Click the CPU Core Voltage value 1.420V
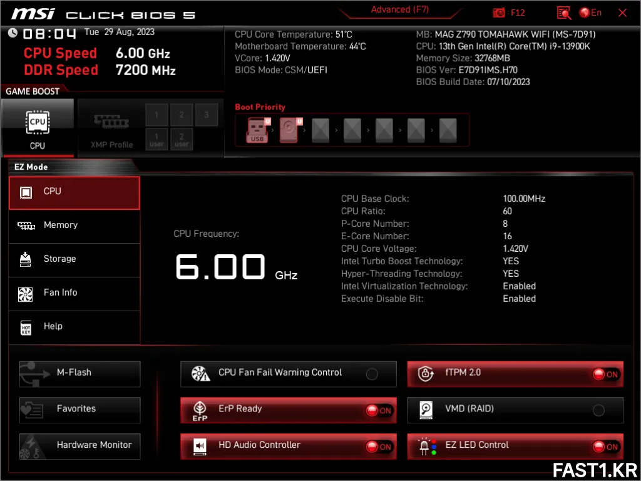The image size is (641, 481). click(x=516, y=249)
